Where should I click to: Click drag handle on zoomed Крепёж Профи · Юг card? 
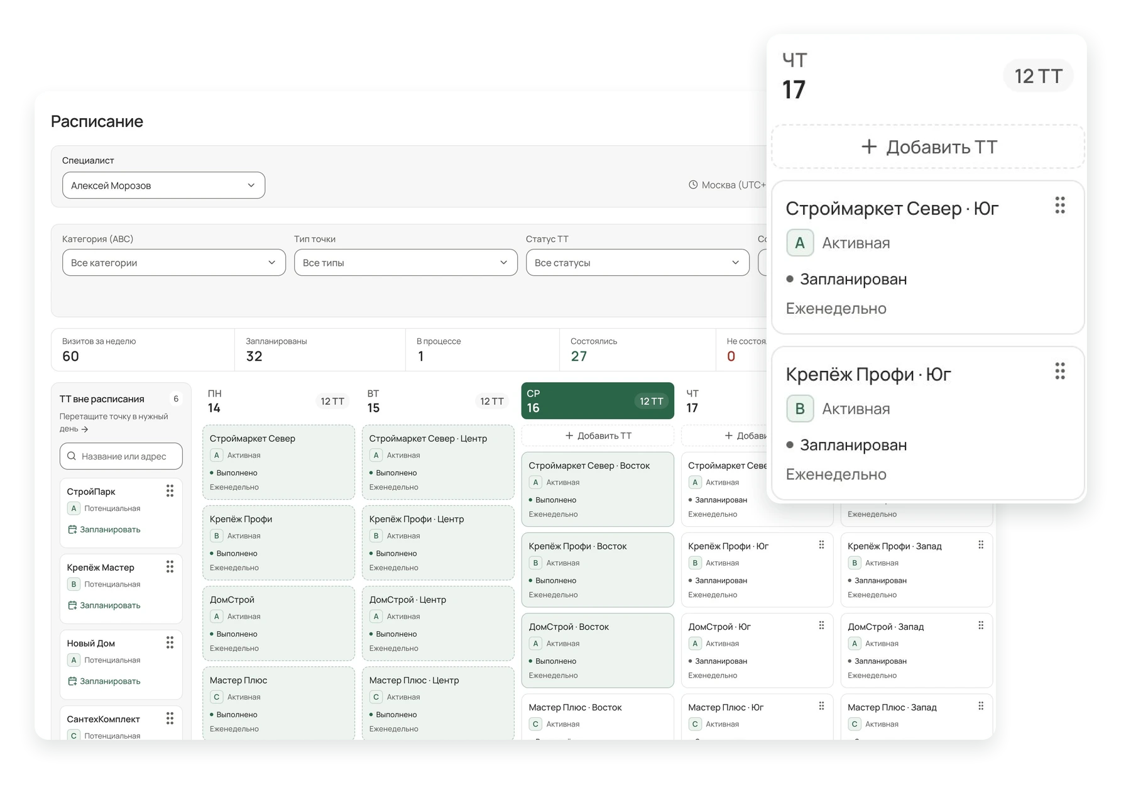pos(1060,371)
